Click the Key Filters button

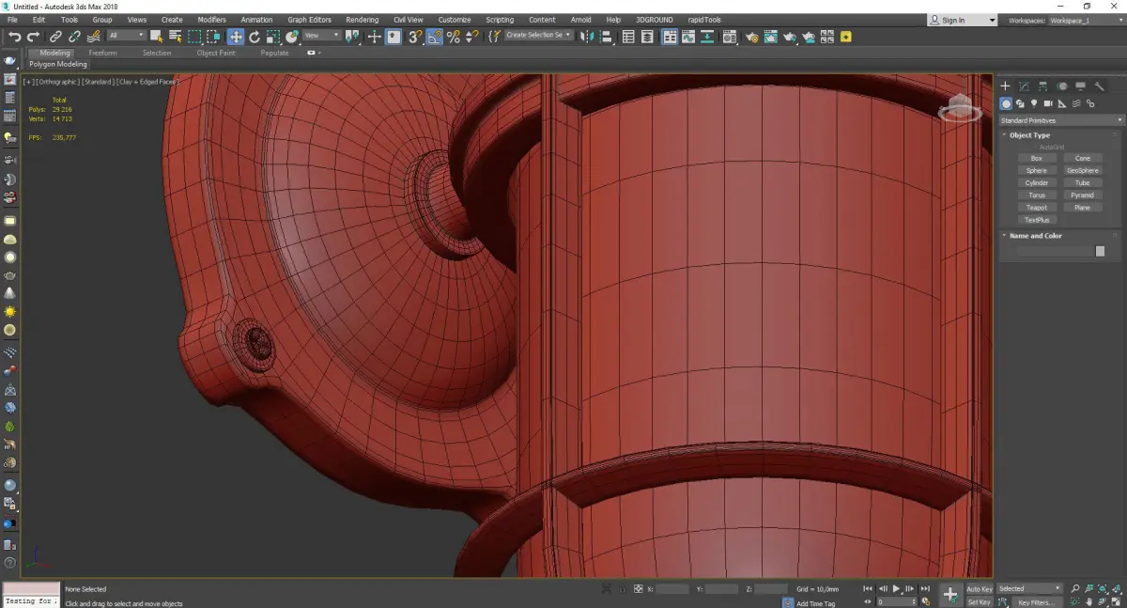[x=1035, y=602]
